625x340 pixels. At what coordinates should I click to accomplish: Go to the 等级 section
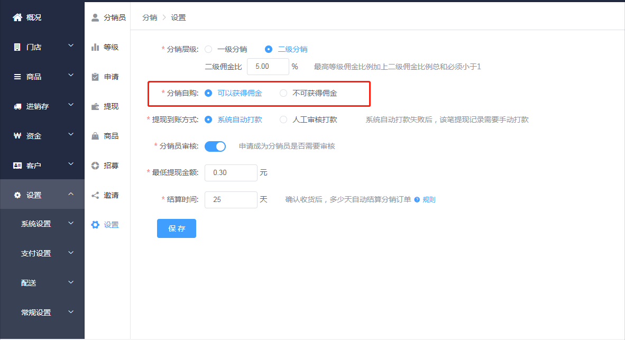(x=111, y=47)
